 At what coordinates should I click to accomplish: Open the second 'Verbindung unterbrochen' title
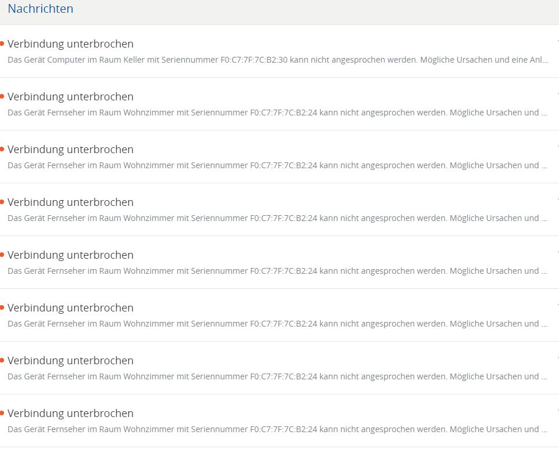pos(70,97)
